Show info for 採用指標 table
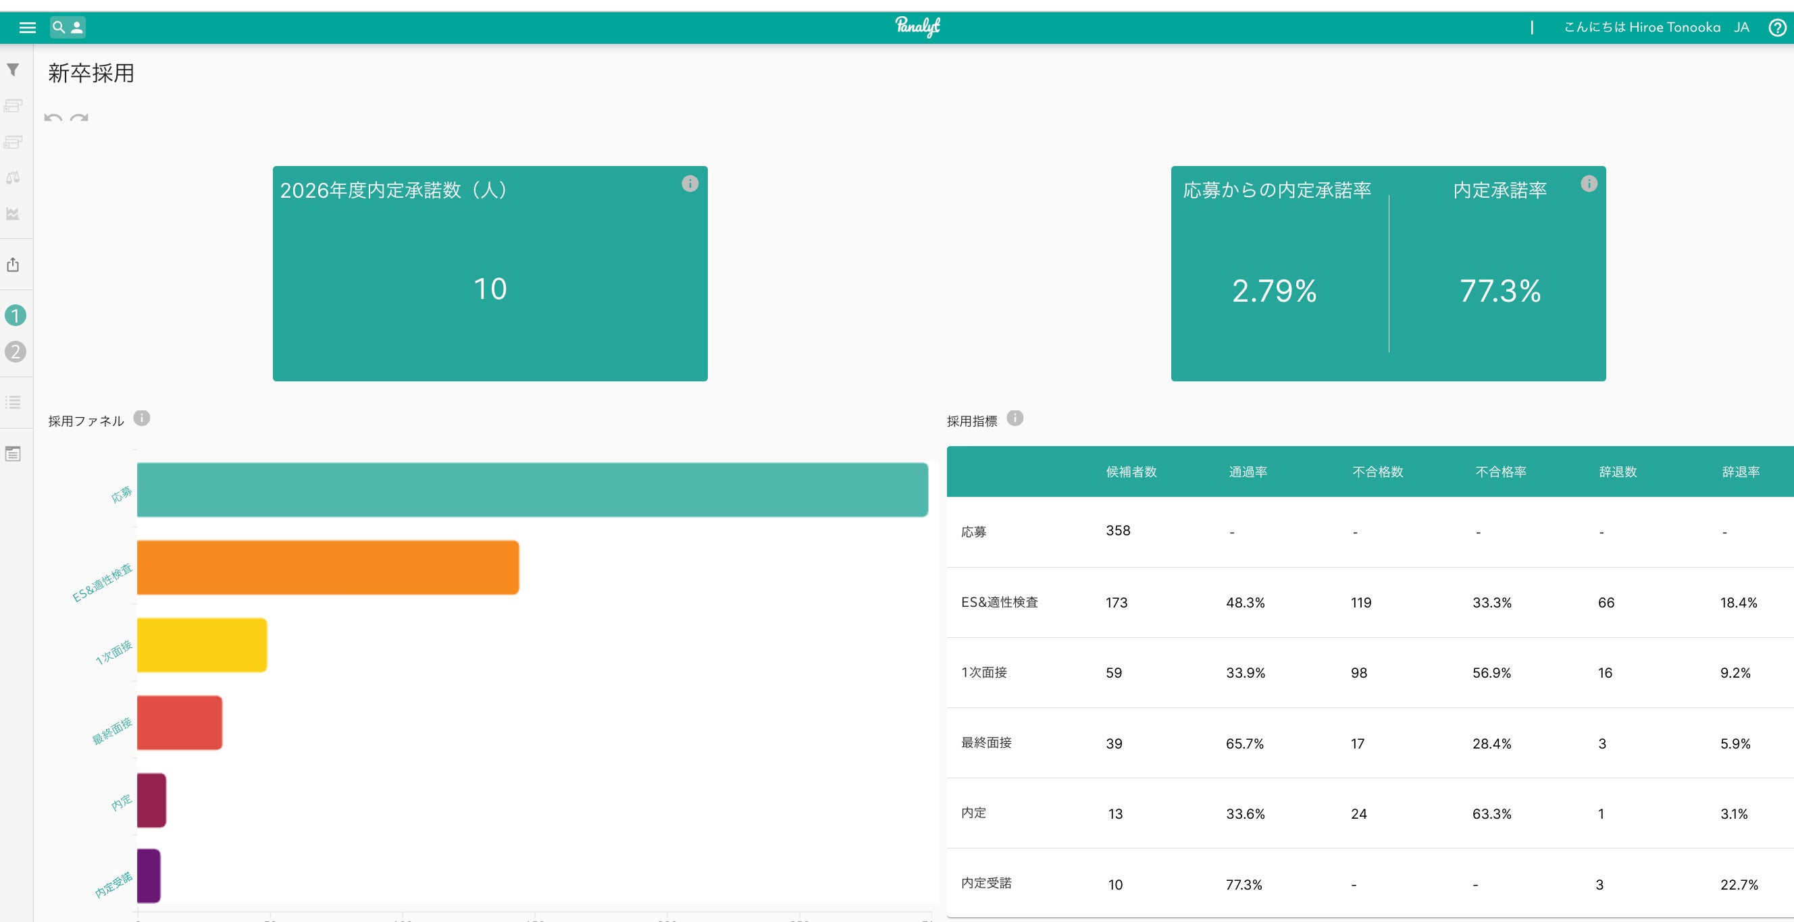Viewport: 1794px width, 922px height. click(x=1015, y=418)
